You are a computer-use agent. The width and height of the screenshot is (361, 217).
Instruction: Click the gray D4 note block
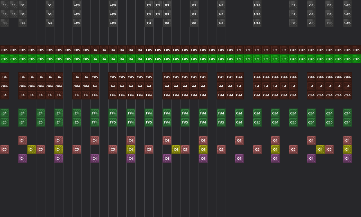pyautogui.click(x=221, y=23)
